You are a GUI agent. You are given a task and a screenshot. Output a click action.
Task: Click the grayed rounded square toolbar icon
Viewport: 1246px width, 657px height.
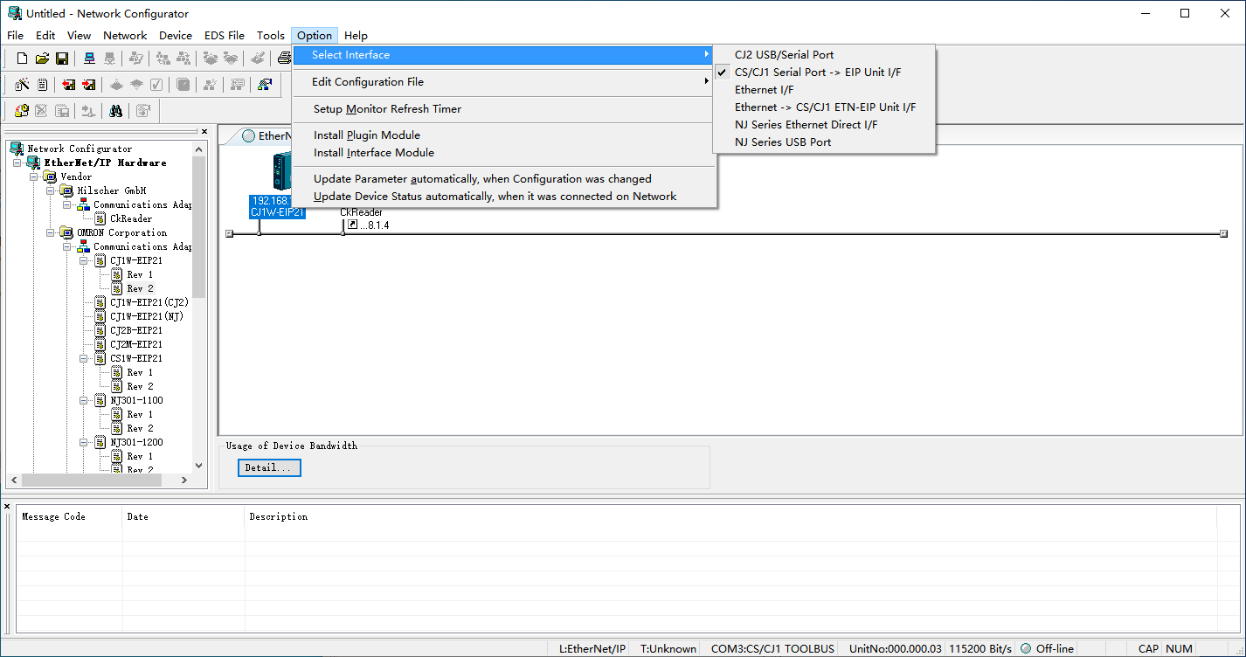[183, 85]
